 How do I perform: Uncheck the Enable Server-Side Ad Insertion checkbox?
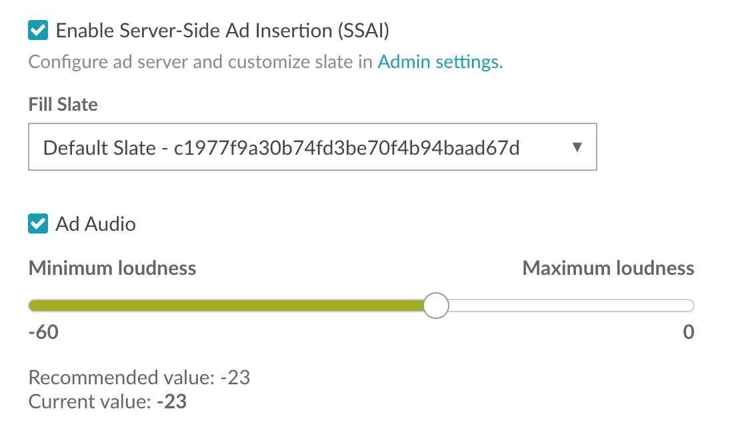(38, 31)
